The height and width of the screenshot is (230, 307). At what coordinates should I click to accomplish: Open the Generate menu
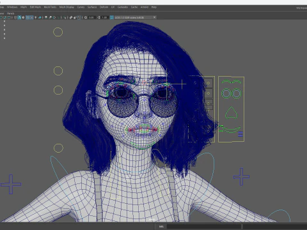click(123, 7)
